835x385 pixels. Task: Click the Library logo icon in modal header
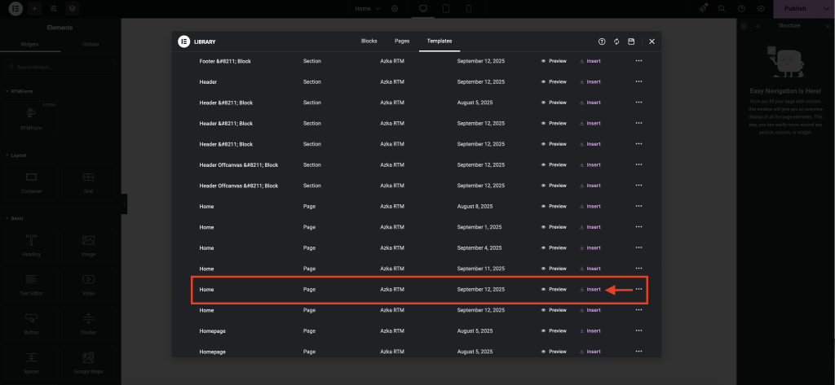coord(183,42)
